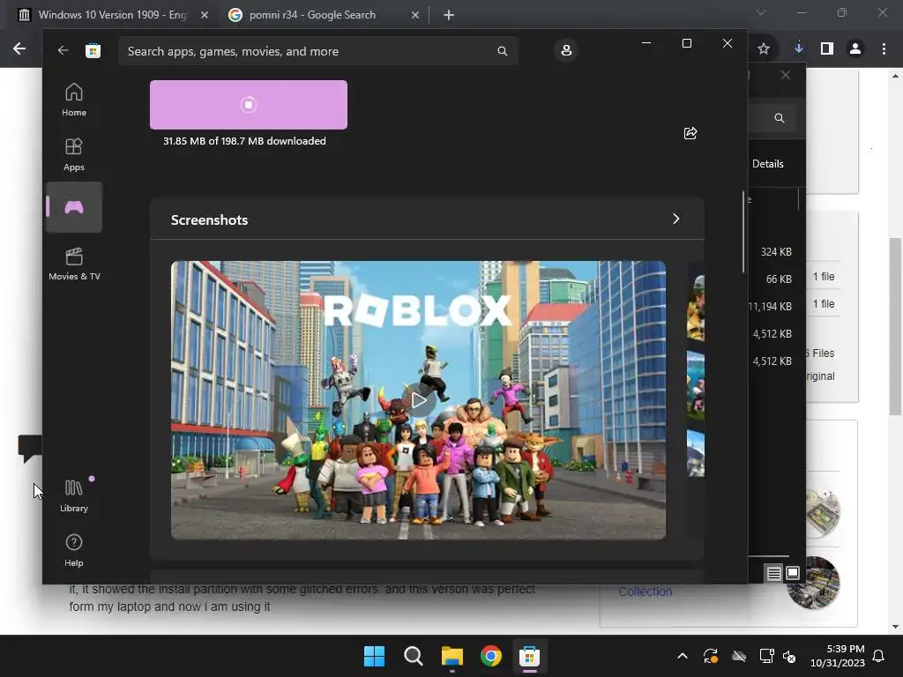Show hidden system tray icons
This screenshot has height=677, width=903.
pos(682,656)
